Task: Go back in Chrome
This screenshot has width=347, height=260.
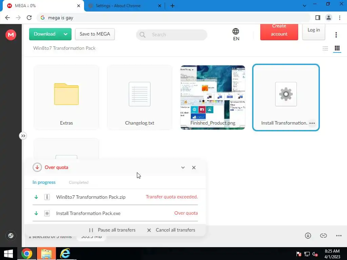Action: 7,18
